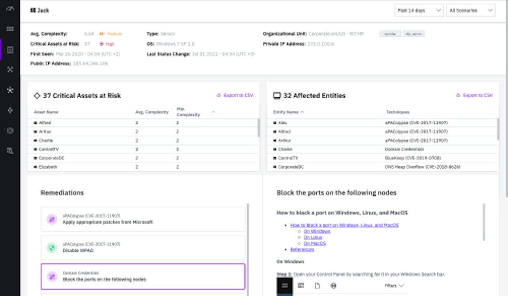Click the purple icon beside Apply appropriate patches

pyautogui.click(x=52, y=219)
